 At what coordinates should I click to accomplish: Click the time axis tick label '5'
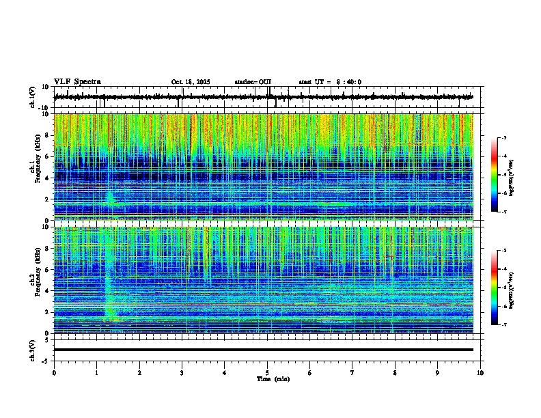267,373
